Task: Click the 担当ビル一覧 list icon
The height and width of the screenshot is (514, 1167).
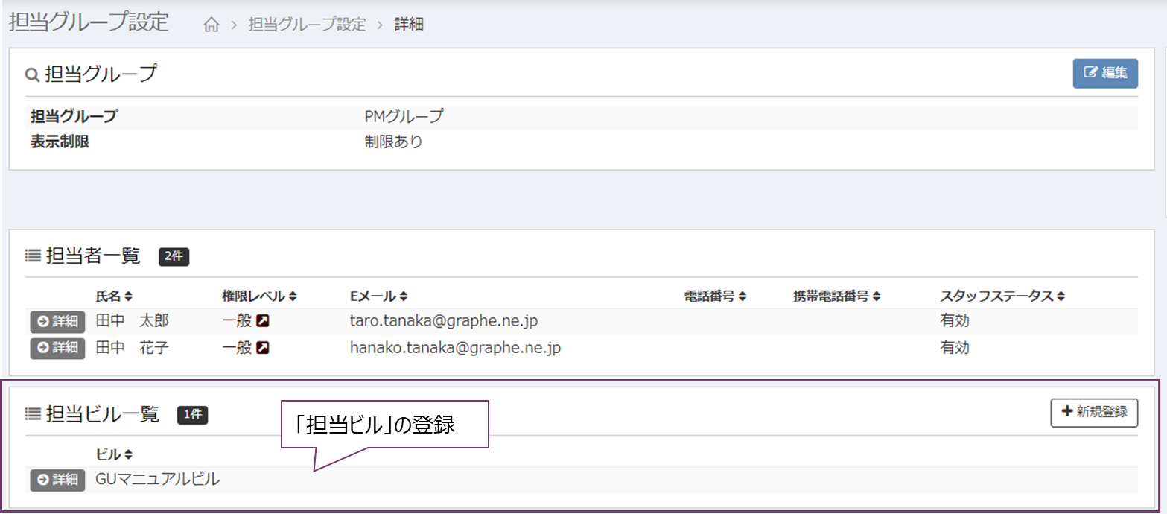Action: click(x=33, y=415)
